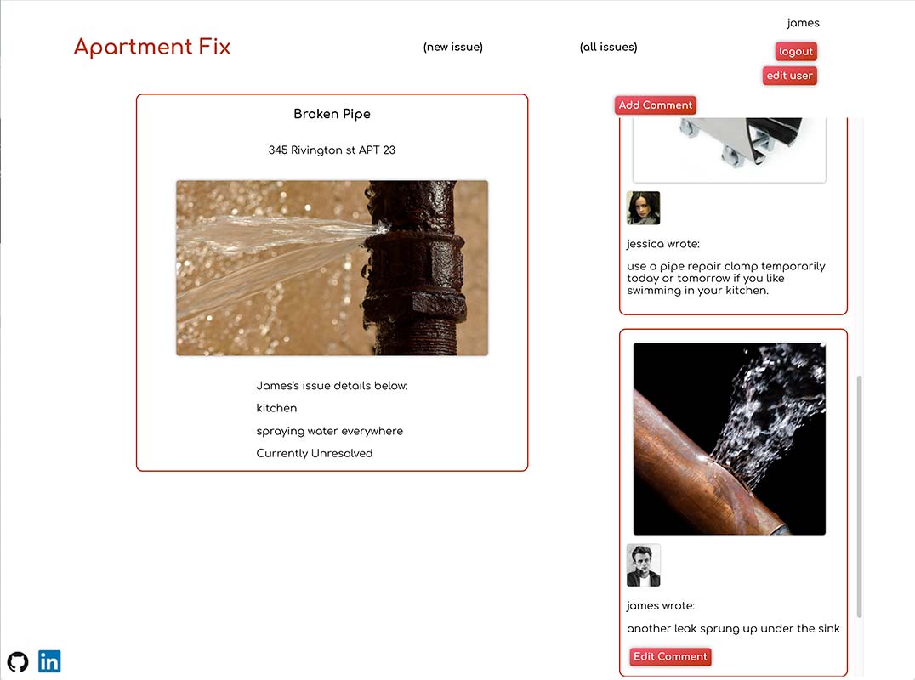
Task: Click the james username at top
Action: [x=803, y=23]
